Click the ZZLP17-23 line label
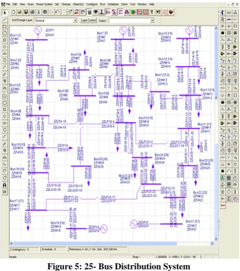 [71, 197]
